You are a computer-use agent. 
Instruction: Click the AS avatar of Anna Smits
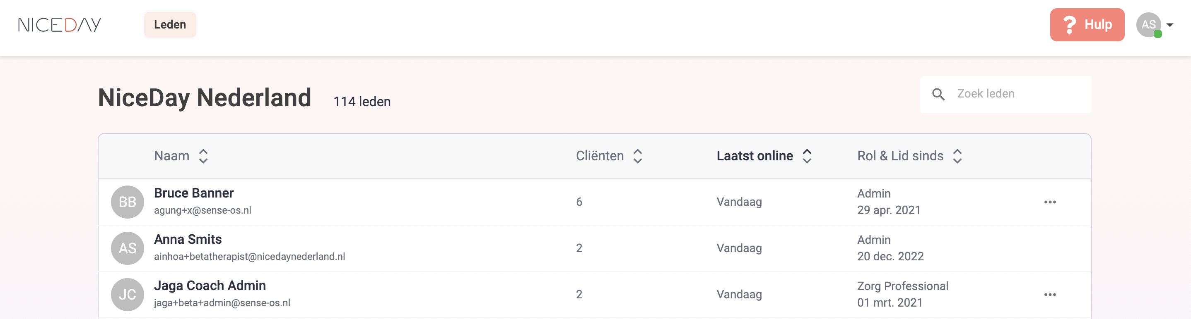(x=128, y=248)
